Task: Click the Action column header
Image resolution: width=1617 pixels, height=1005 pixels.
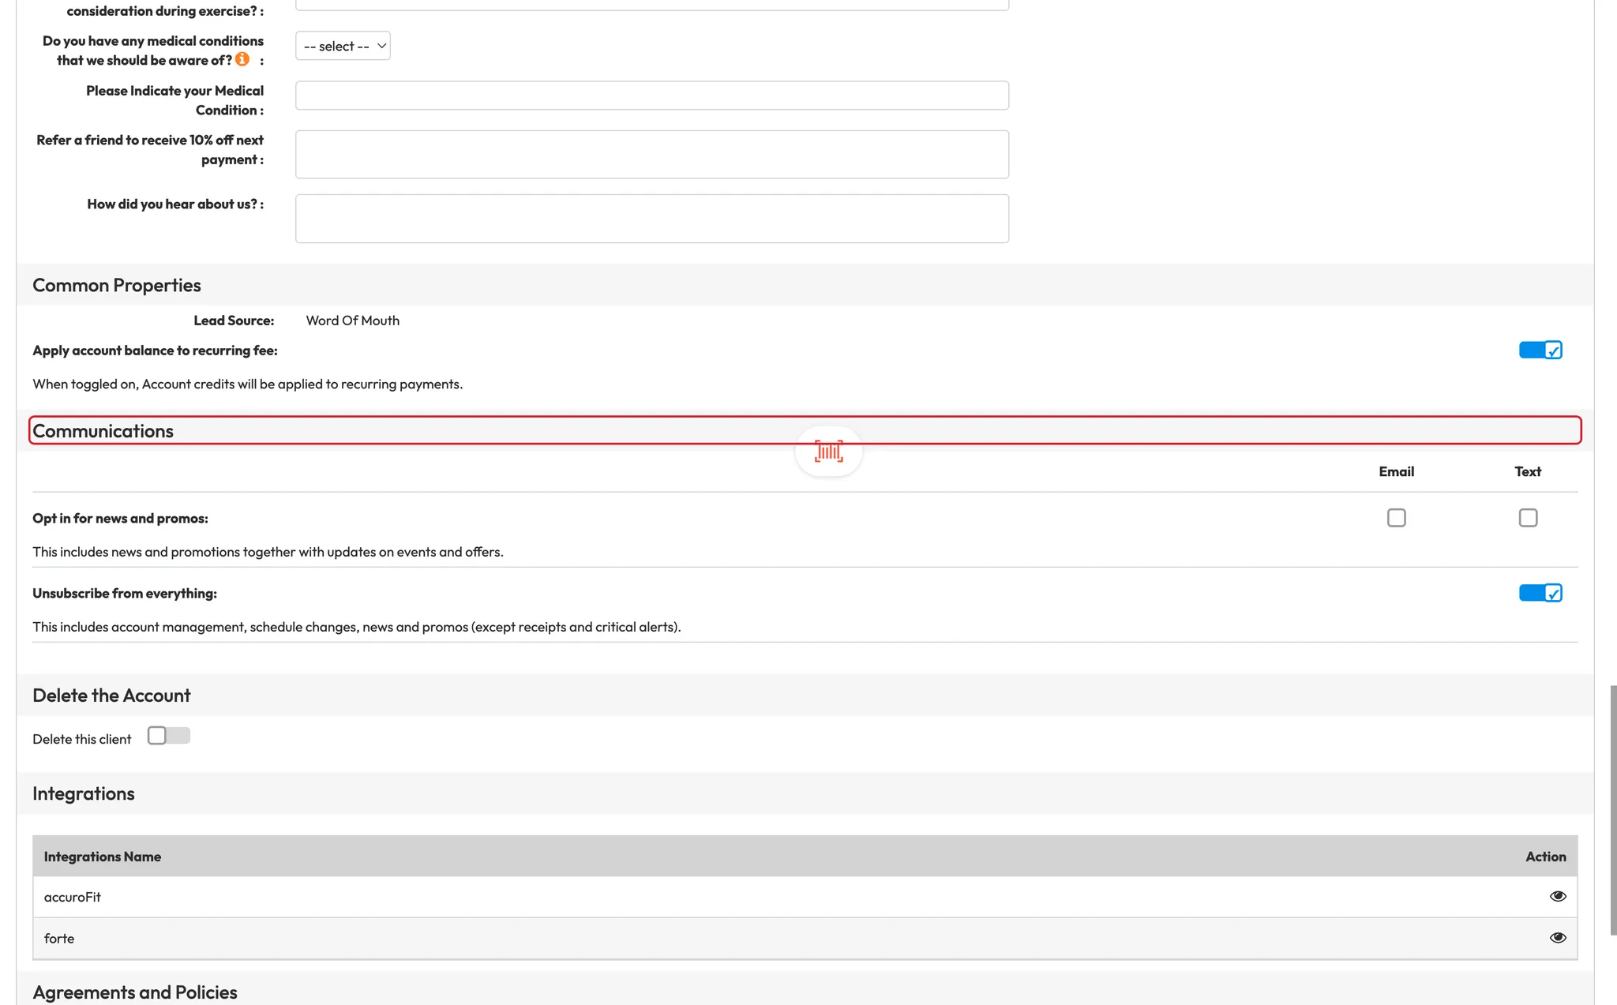Action: click(x=1545, y=857)
